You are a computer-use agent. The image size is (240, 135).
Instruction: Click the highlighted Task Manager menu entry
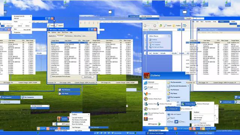98,127
